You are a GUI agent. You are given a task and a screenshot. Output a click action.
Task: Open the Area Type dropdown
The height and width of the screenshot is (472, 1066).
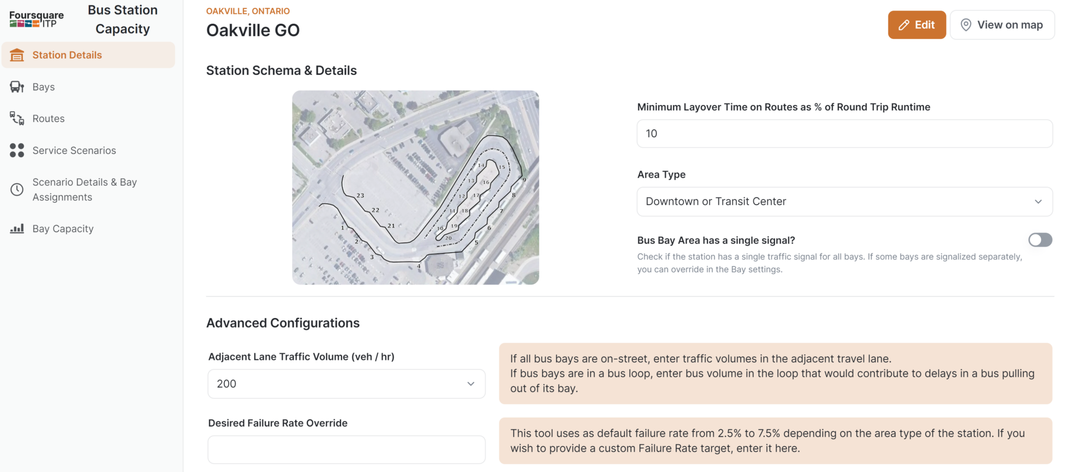click(x=844, y=202)
